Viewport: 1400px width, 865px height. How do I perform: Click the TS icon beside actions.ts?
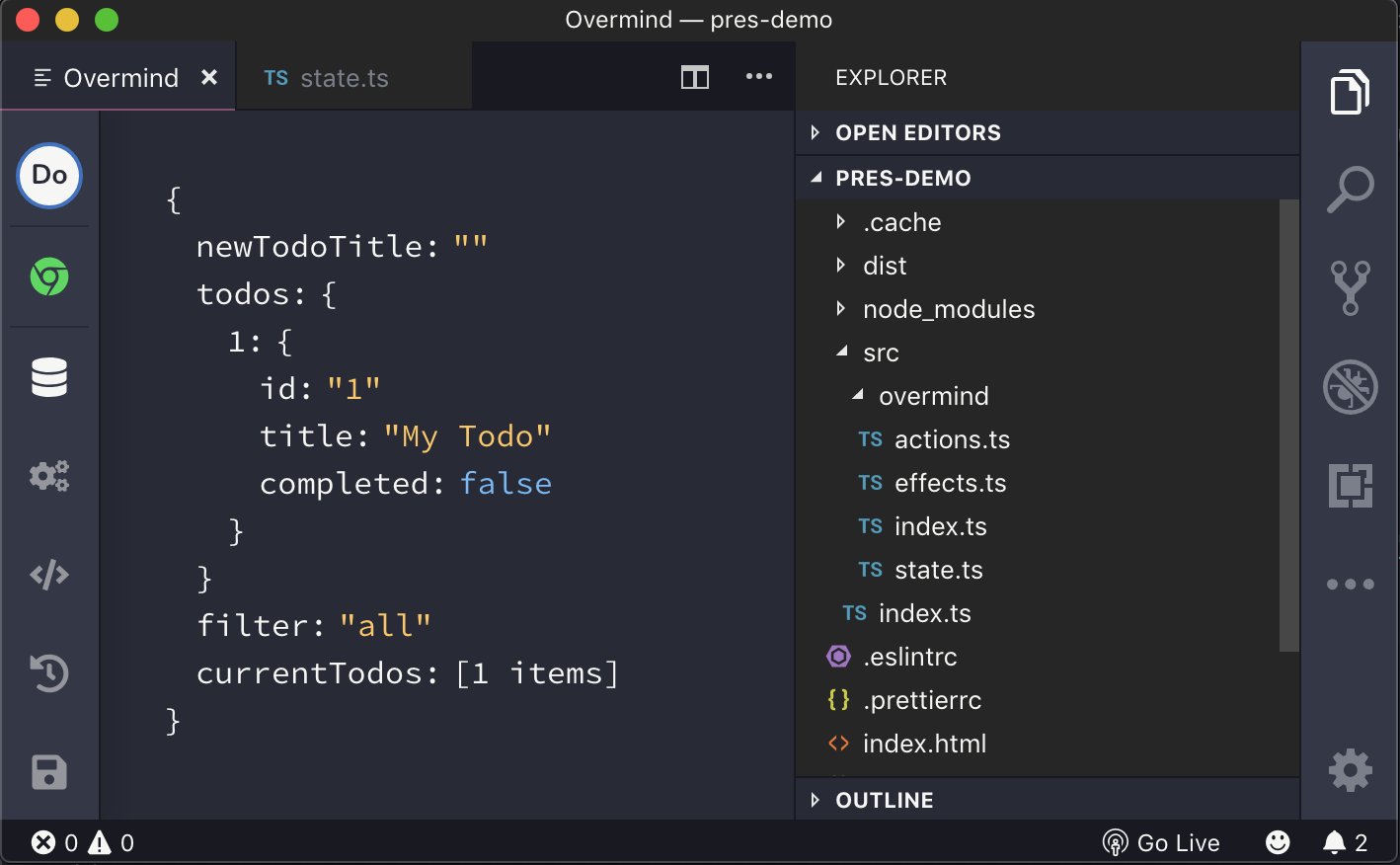point(870,439)
